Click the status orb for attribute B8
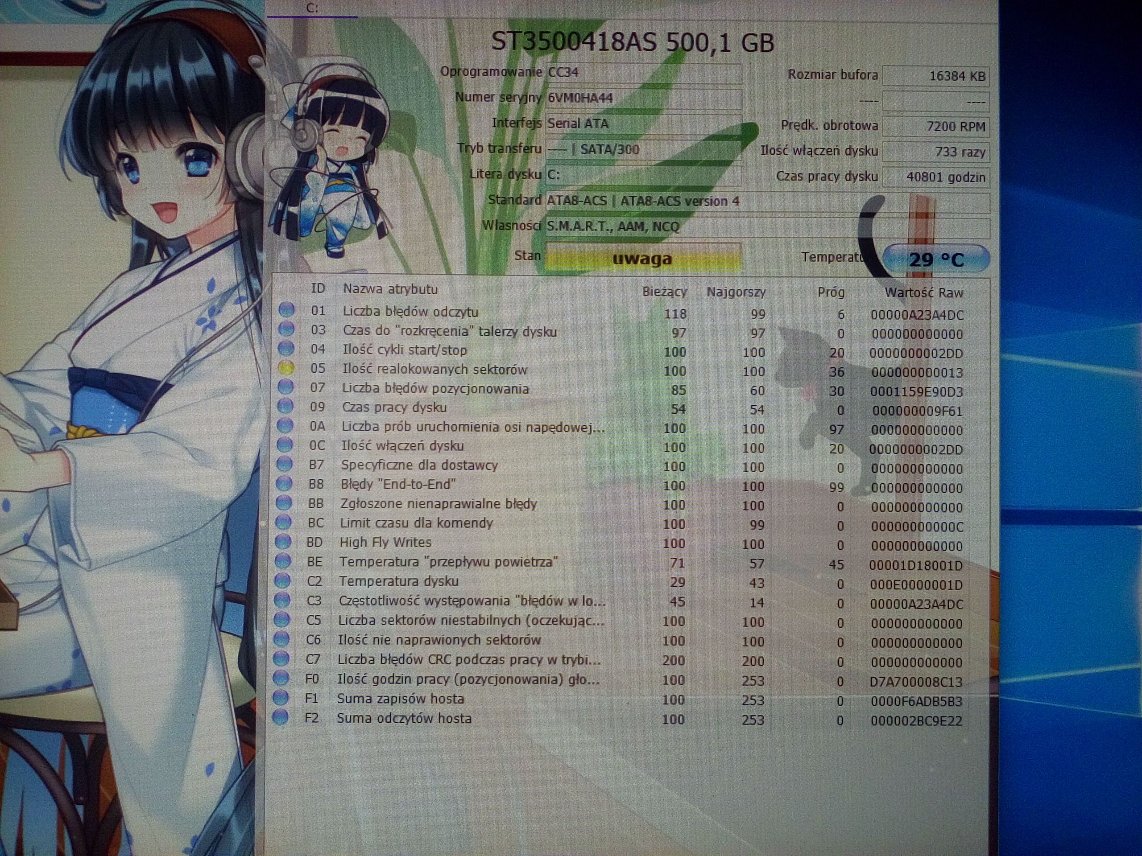Screen dimensions: 1142x856 [285, 483]
